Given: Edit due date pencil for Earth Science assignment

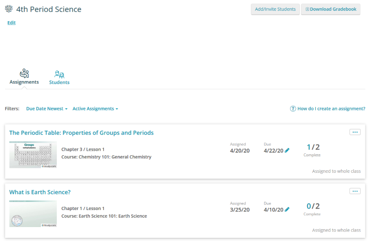Looking at the screenshot, I should pyautogui.click(x=287, y=210).
